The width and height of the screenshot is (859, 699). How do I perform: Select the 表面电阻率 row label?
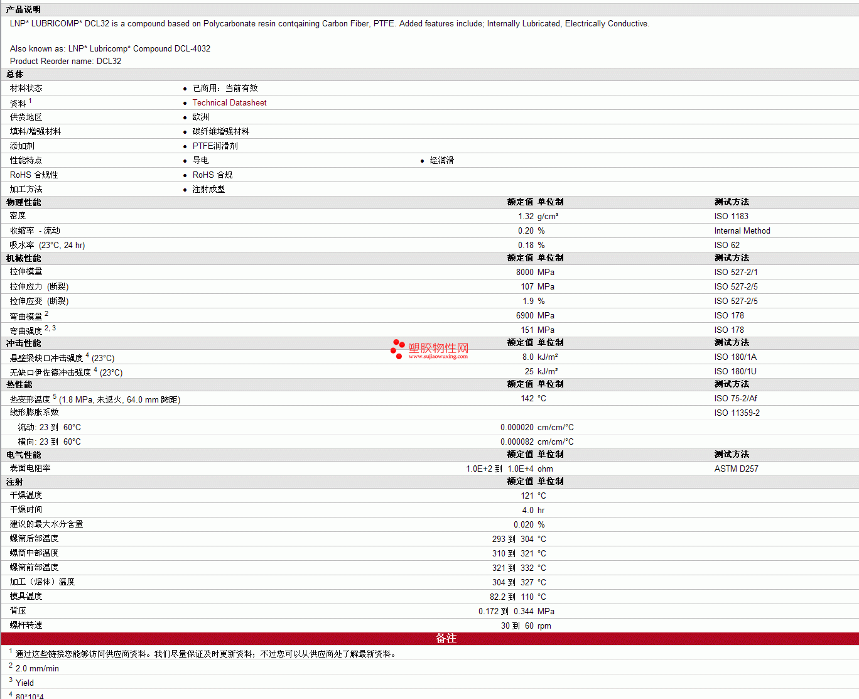click(x=30, y=468)
